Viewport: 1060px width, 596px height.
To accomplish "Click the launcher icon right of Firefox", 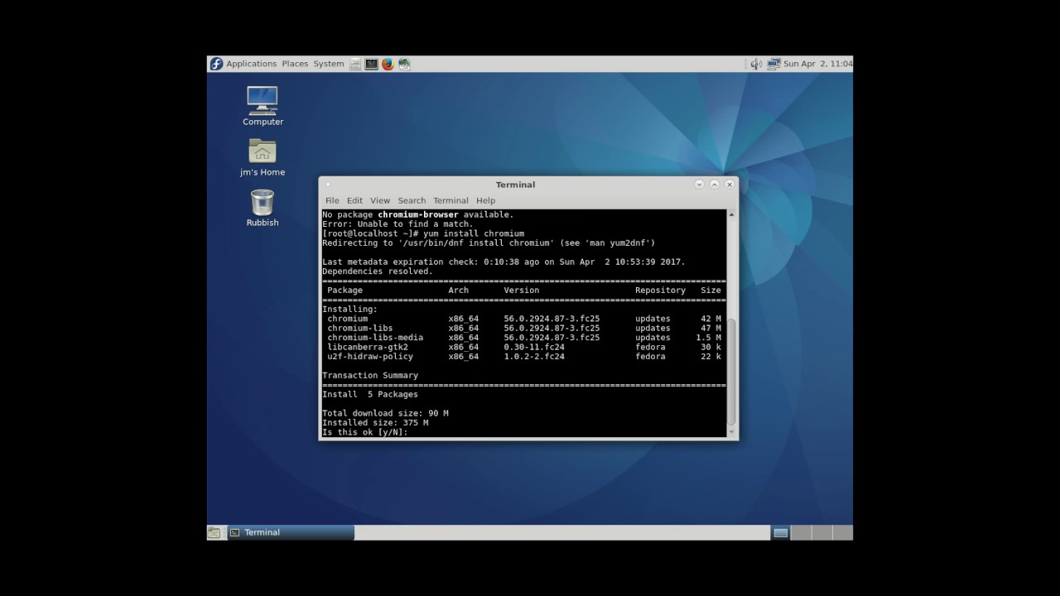I will (x=404, y=64).
